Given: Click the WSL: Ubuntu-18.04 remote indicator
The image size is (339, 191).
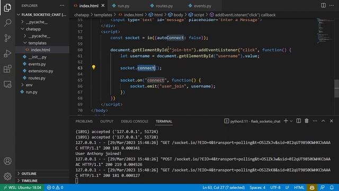Looking at the screenshot, I should [x=22, y=187].
